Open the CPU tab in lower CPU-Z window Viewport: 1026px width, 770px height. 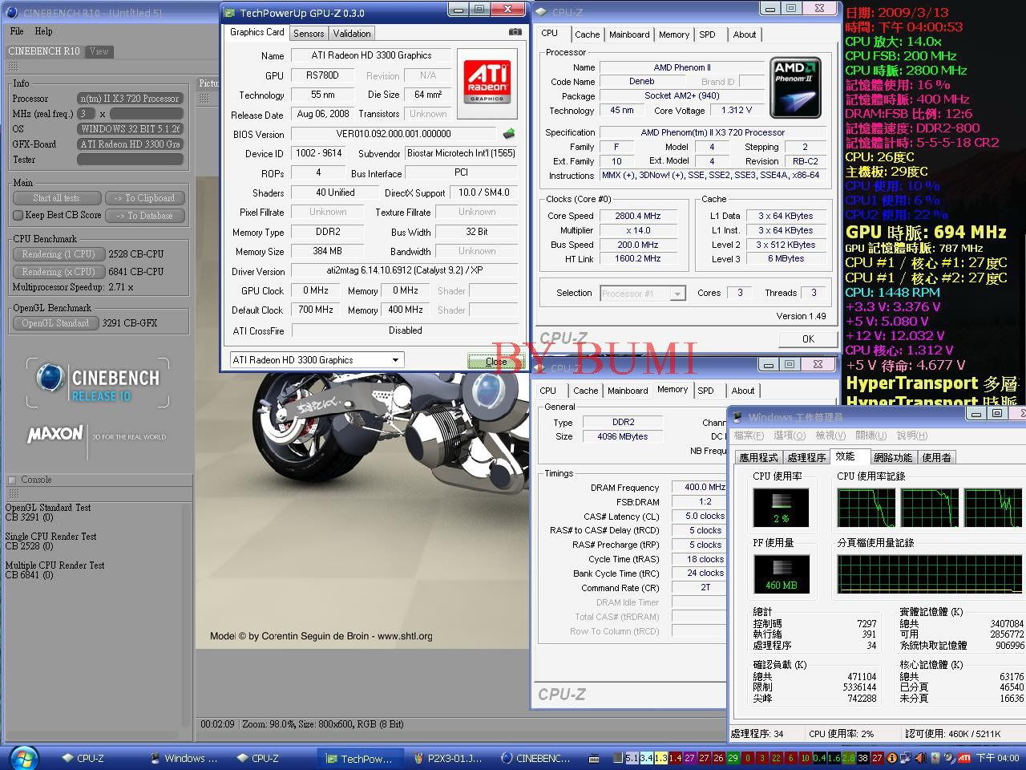click(548, 391)
